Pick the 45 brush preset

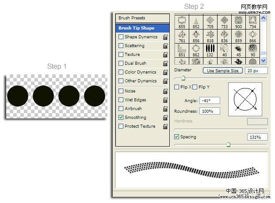click(238, 50)
